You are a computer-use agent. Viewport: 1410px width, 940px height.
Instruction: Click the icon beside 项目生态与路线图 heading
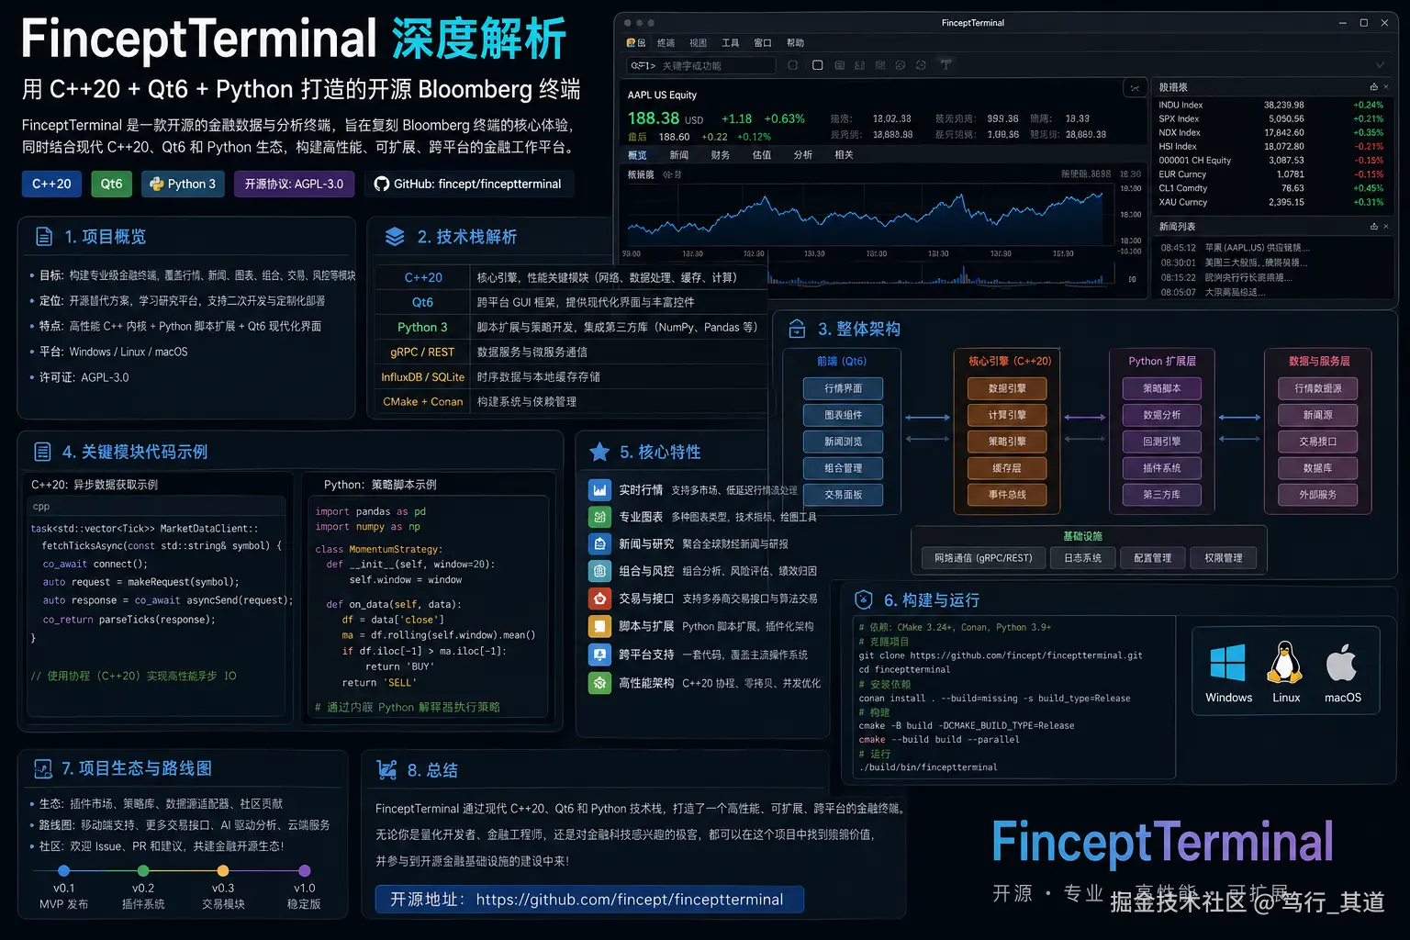click(x=42, y=768)
